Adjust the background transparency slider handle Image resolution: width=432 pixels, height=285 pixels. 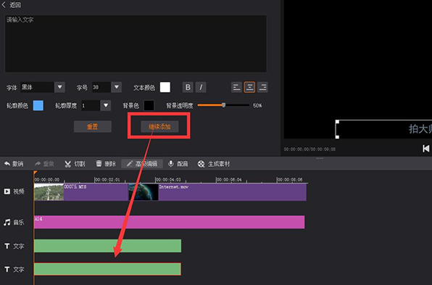pos(224,105)
